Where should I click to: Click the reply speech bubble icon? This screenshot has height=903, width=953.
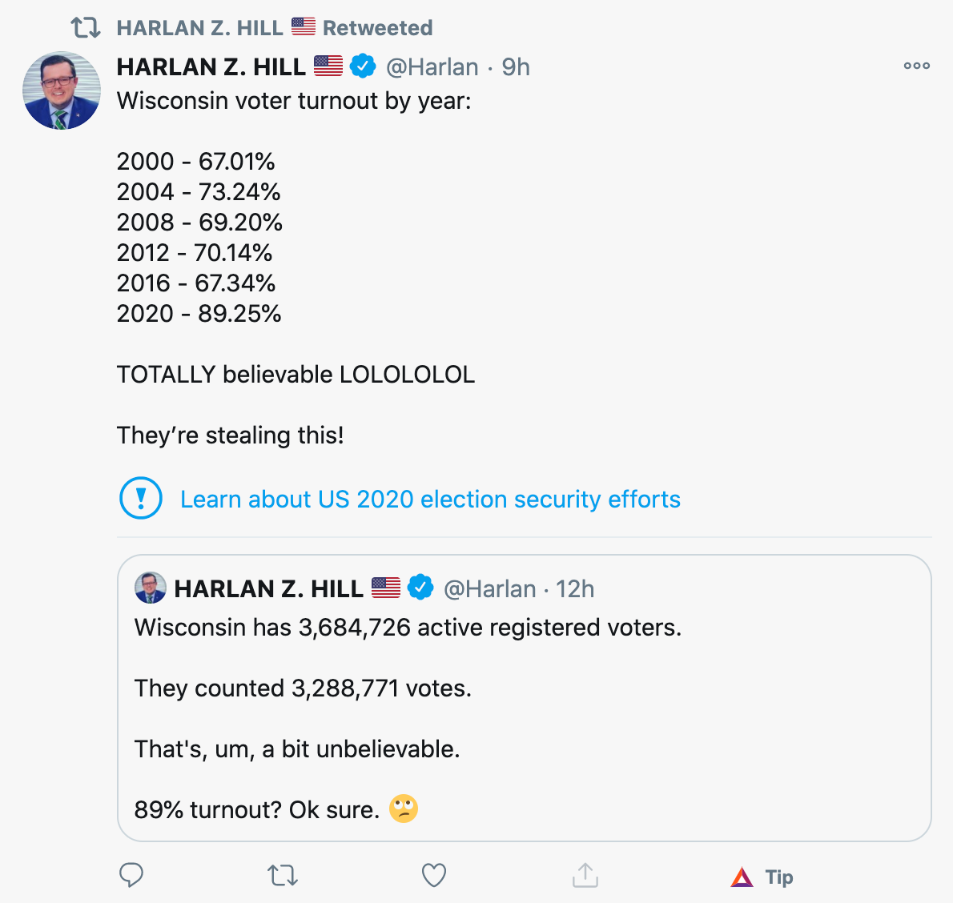[131, 876]
